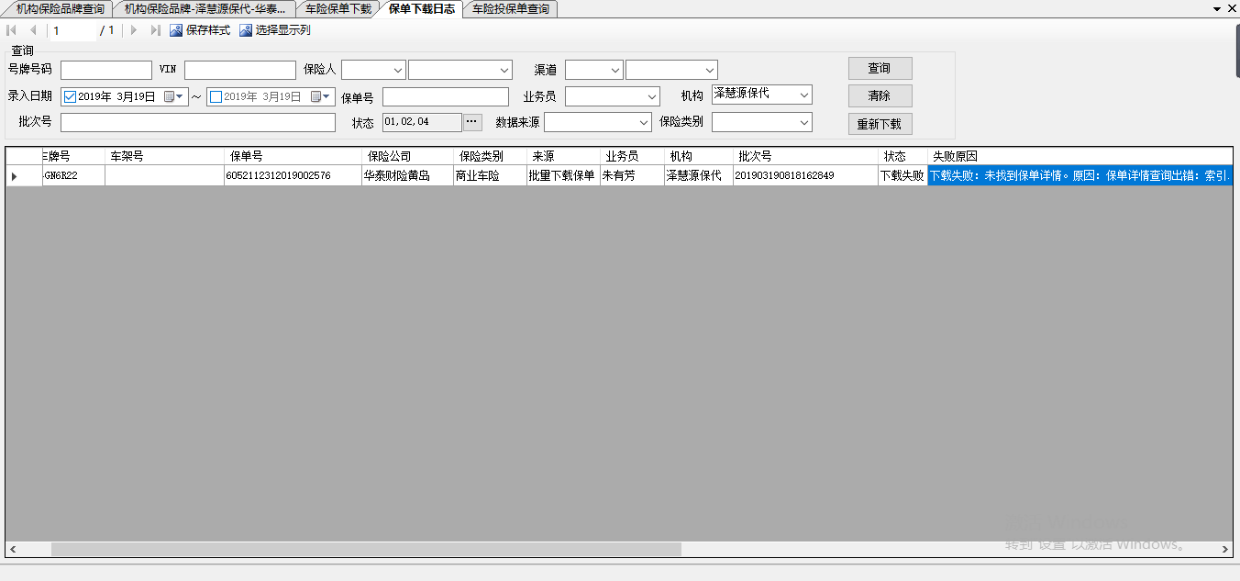Expand the second 保险人 dropdown
The height and width of the screenshot is (581, 1240).
(x=504, y=70)
